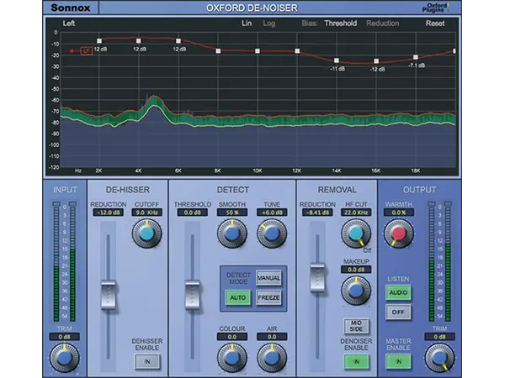Click the Input Trim knob
This screenshot has width=505, height=378.
click(x=65, y=358)
